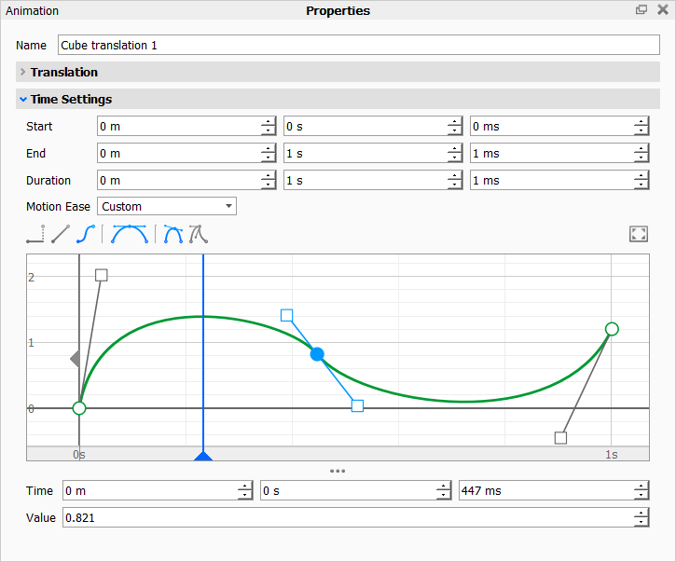This screenshot has height=562, width=676.
Task: Click the three-dot resize handle below graph
Action: 338,472
